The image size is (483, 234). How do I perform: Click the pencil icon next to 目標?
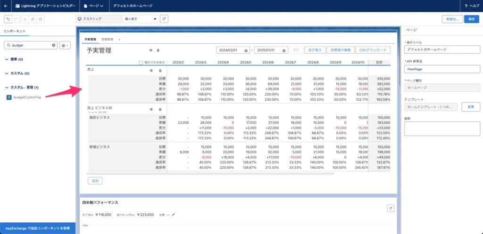coord(174,214)
